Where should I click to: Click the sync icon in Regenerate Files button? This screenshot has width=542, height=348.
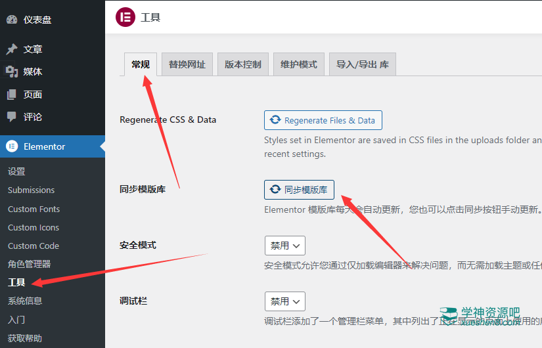pos(276,120)
